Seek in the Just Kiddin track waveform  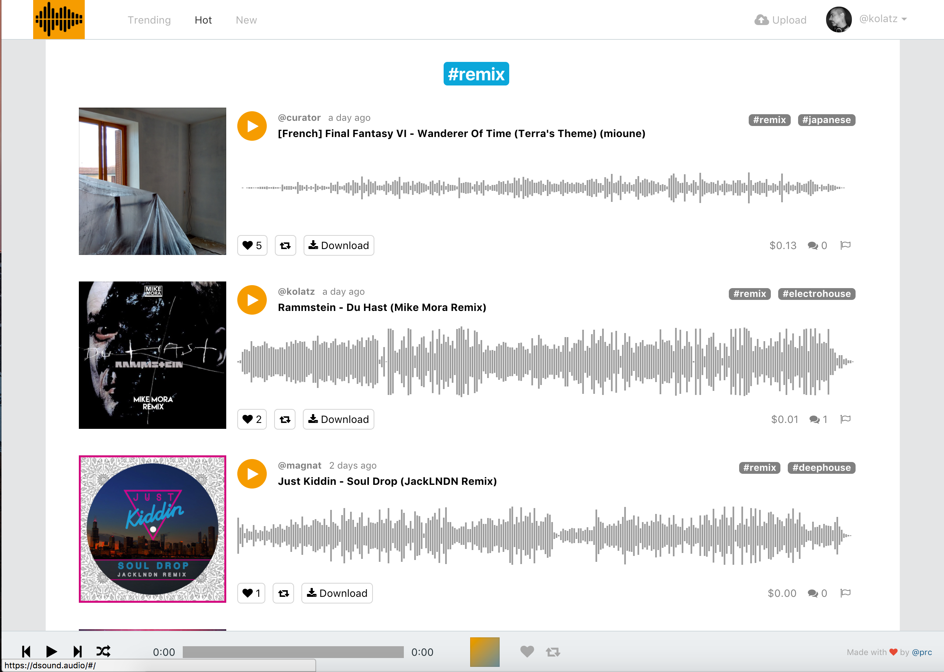[544, 535]
